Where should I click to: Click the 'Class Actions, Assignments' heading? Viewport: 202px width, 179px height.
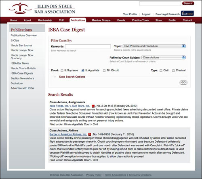tap(67, 102)
